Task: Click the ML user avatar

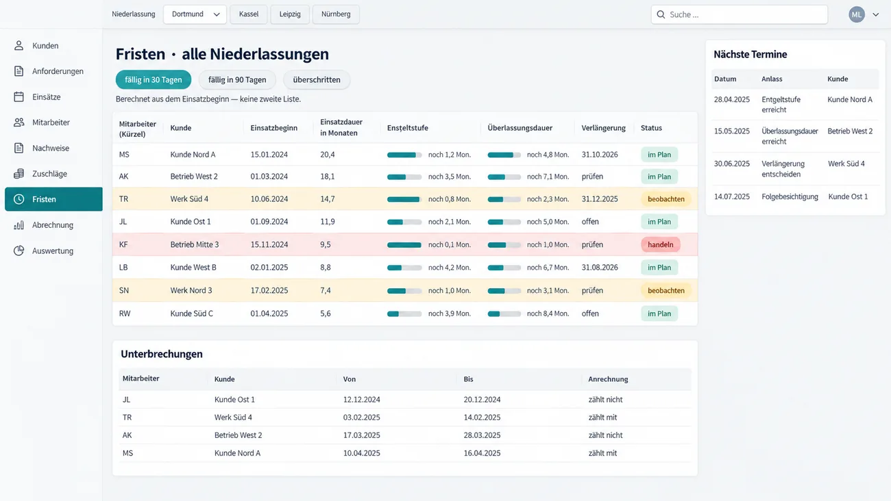Action: tap(857, 14)
